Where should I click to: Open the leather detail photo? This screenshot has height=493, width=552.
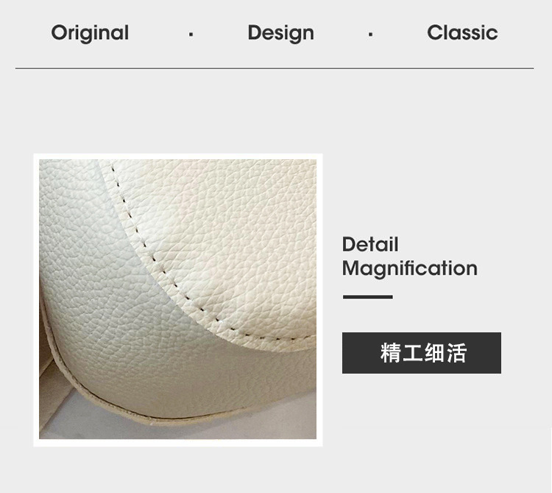[x=178, y=299]
